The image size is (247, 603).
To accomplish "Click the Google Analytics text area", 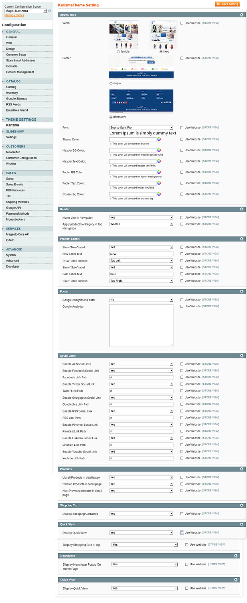I will pyautogui.click(x=141, y=325).
